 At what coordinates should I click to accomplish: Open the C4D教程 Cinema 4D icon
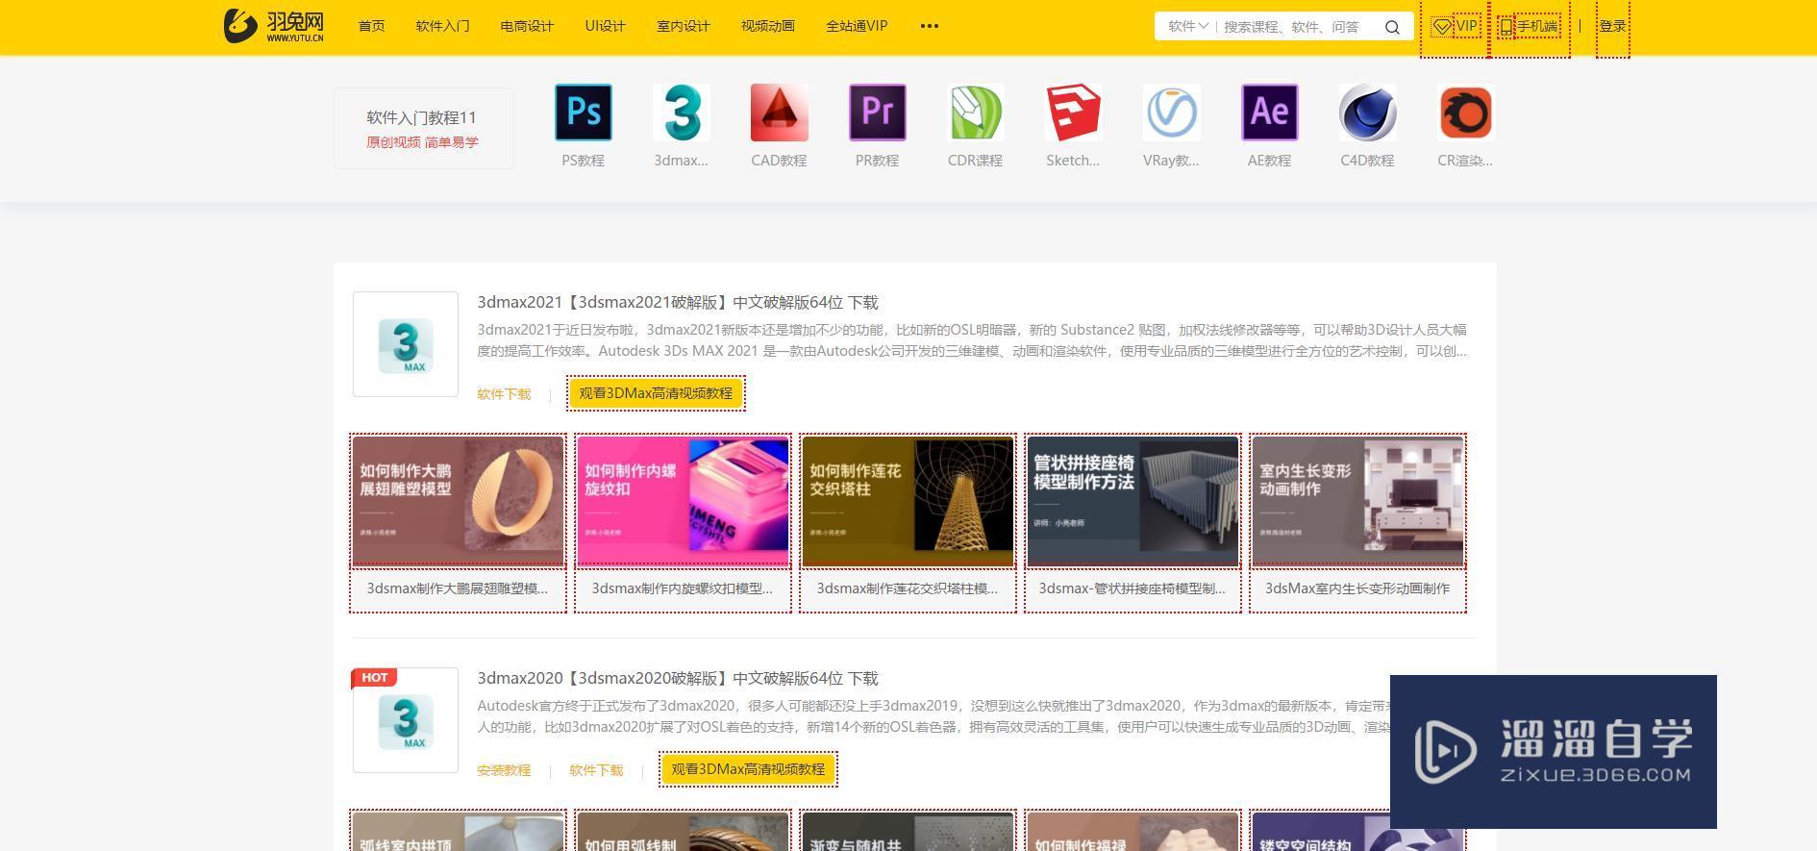pyautogui.click(x=1367, y=113)
